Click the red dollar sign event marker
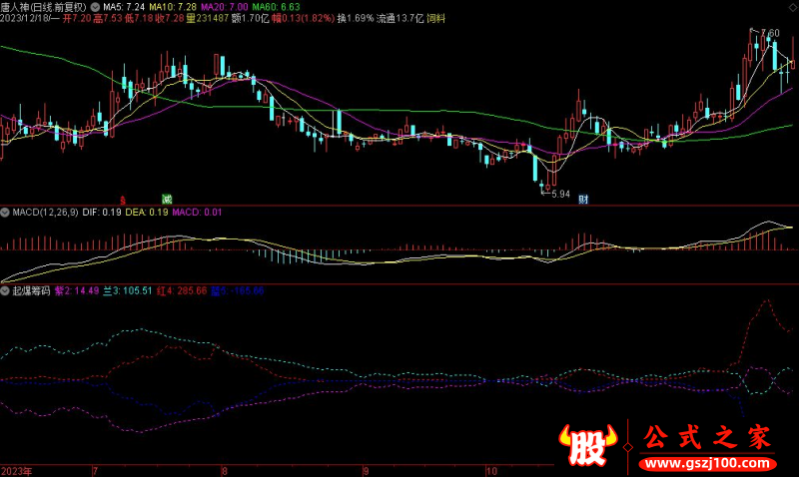The width and height of the screenshot is (799, 477). pos(123,199)
